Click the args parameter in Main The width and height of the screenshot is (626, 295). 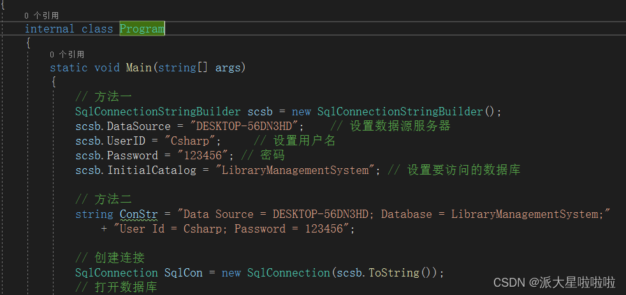tap(228, 68)
